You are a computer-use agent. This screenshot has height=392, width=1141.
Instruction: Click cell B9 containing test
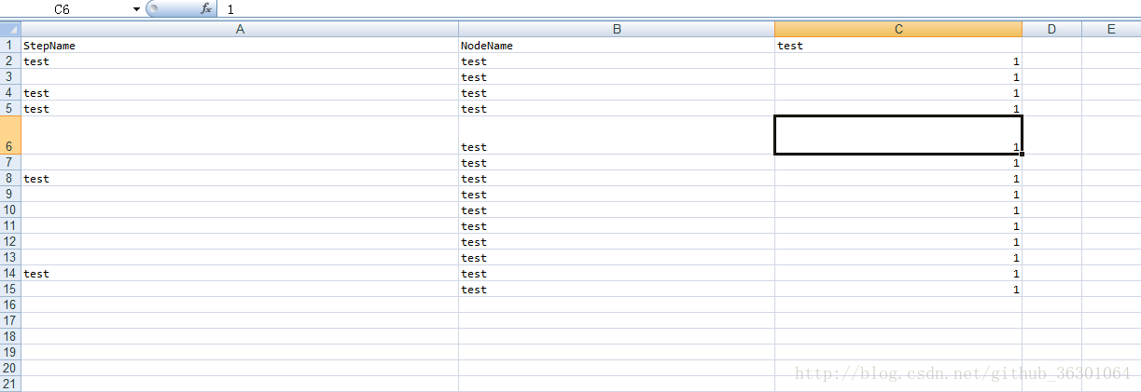617,195
